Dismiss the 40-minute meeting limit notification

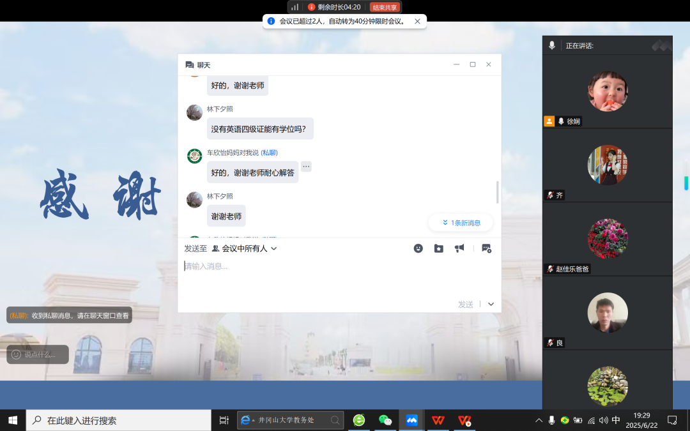[x=418, y=21]
